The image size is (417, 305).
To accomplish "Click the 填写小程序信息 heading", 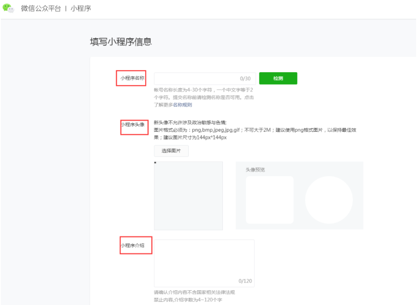I will [121, 42].
